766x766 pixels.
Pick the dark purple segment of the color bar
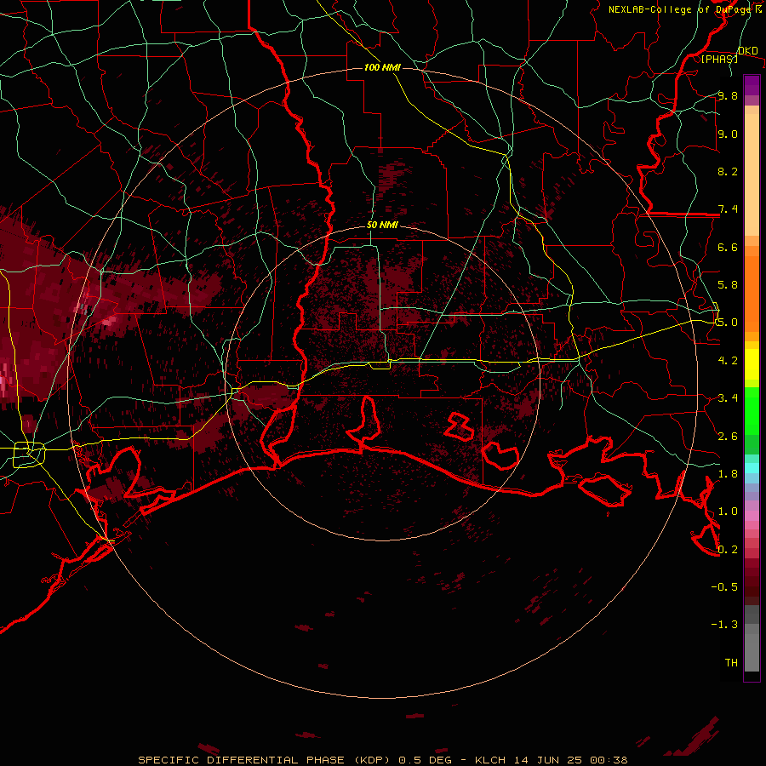(x=752, y=85)
